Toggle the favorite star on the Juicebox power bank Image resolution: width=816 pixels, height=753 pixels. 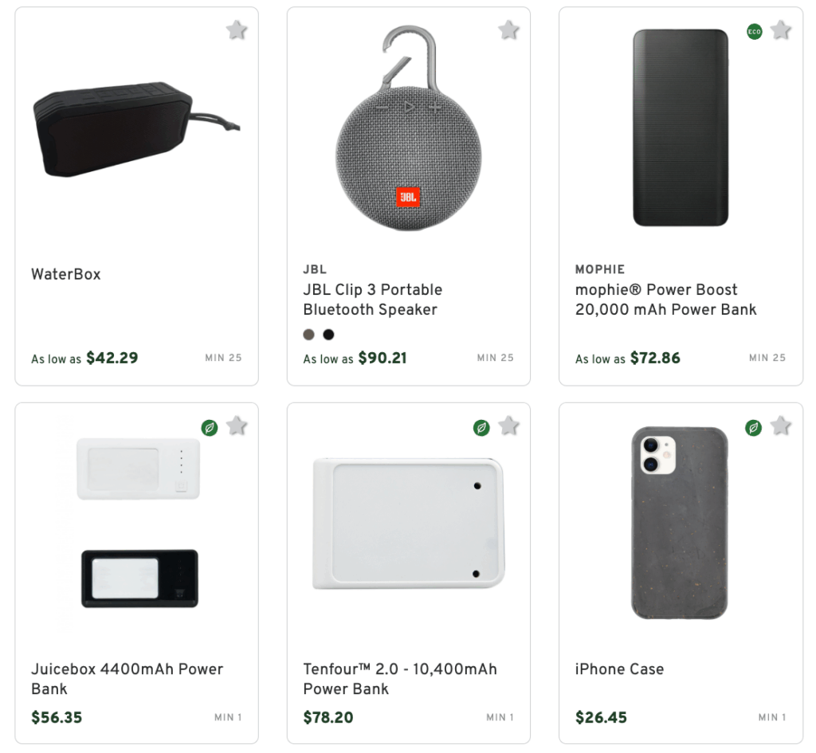237,426
